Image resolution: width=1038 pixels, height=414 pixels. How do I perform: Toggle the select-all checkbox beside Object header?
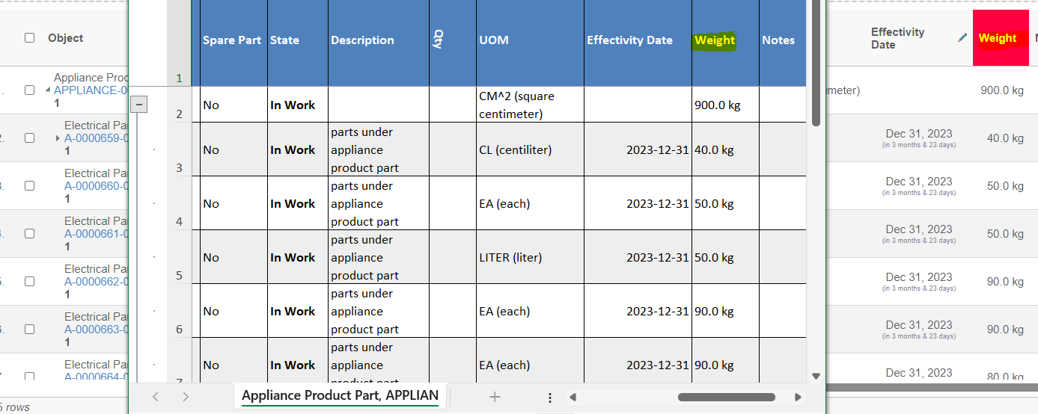(29, 38)
